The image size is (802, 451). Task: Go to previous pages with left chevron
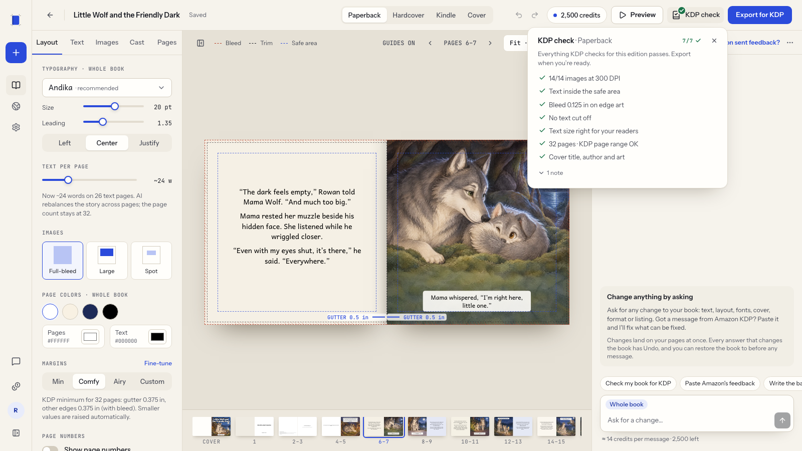[x=430, y=43]
